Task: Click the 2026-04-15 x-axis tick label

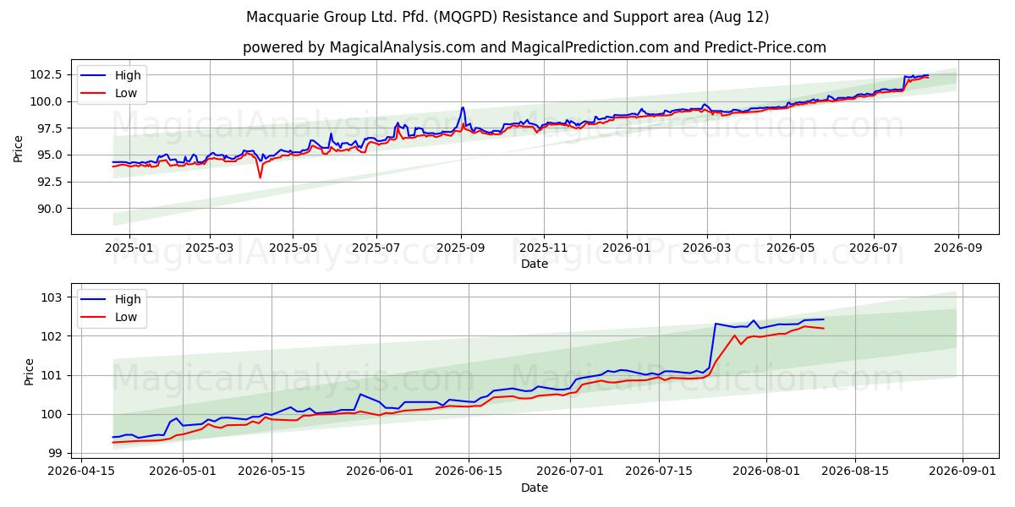Action: pyautogui.click(x=82, y=472)
